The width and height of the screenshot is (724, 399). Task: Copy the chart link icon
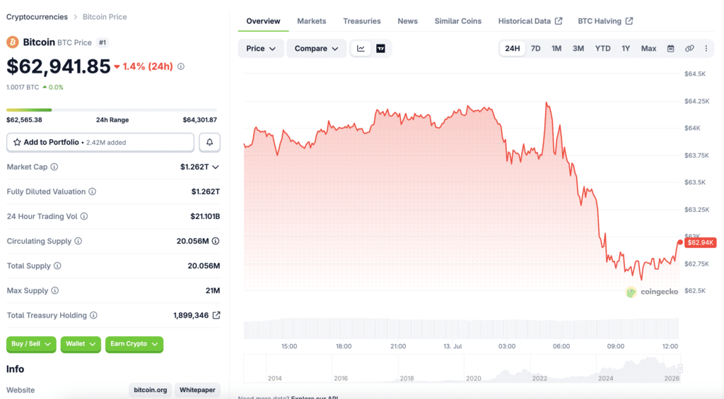[x=689, y=49]
